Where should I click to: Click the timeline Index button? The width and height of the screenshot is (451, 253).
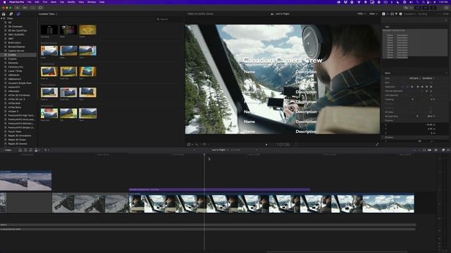click(8, 150)
